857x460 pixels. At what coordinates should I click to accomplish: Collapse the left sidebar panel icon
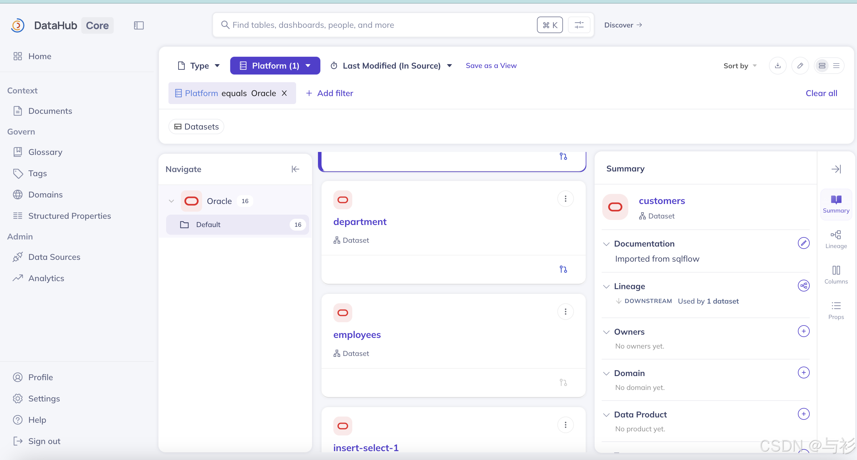coord(139,25)
